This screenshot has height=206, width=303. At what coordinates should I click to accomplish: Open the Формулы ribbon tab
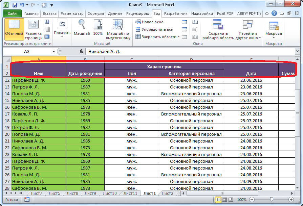click(x=95, y=14)
